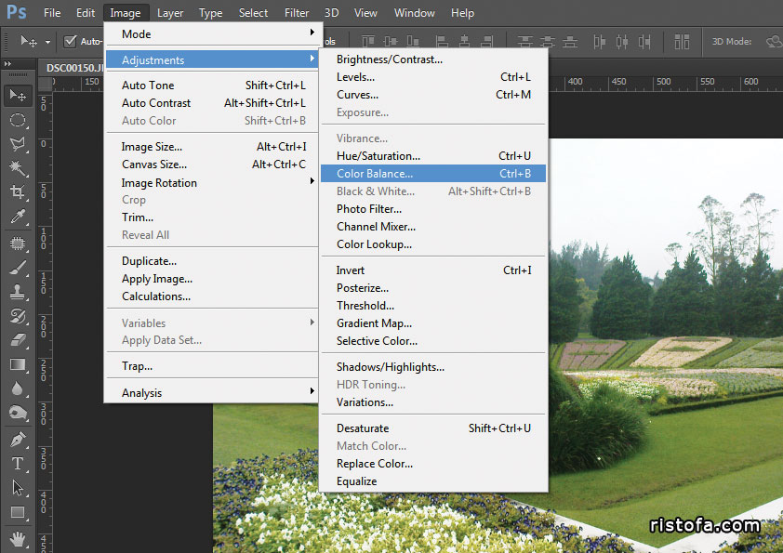
Task: Choose Invert adjustment
Action: pyautogui.click(x=433, y=270)
